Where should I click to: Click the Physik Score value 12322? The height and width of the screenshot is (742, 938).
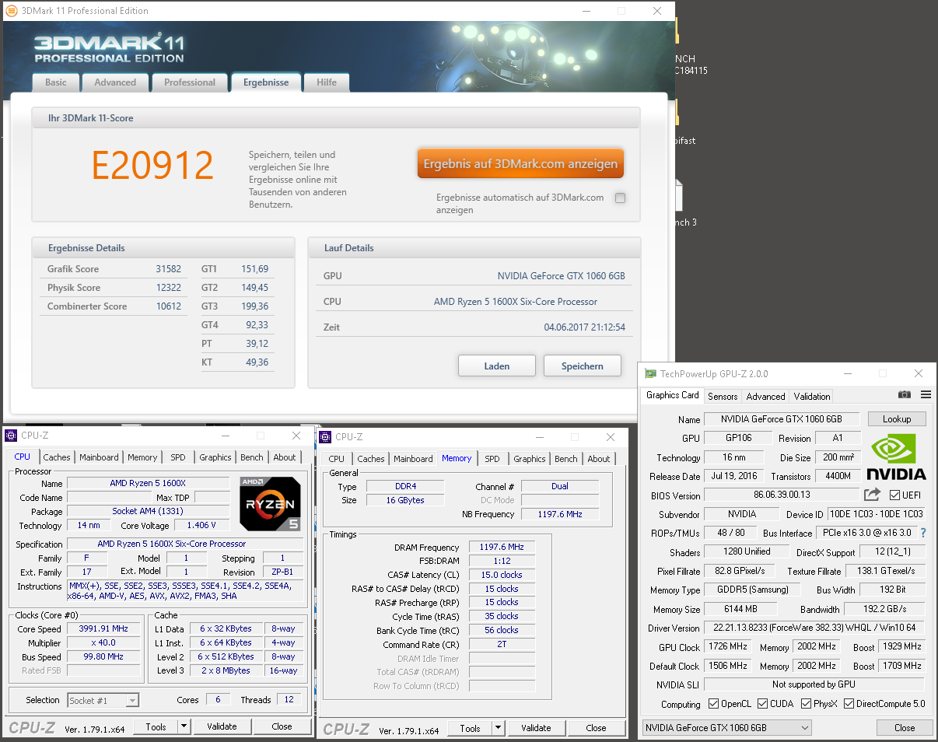click(x=168, y=288)
